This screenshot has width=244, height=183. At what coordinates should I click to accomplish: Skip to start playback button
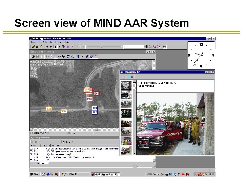coord(47,46)
